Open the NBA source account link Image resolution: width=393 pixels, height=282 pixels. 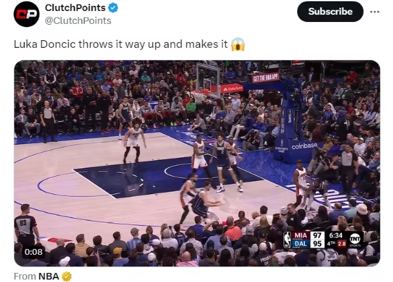(x=49, y=276)
